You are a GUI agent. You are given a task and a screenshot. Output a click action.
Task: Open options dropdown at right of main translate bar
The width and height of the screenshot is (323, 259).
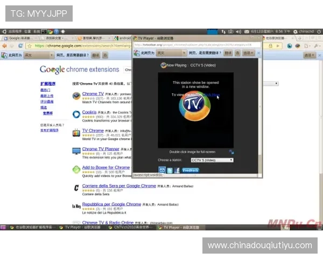(310, 55)
